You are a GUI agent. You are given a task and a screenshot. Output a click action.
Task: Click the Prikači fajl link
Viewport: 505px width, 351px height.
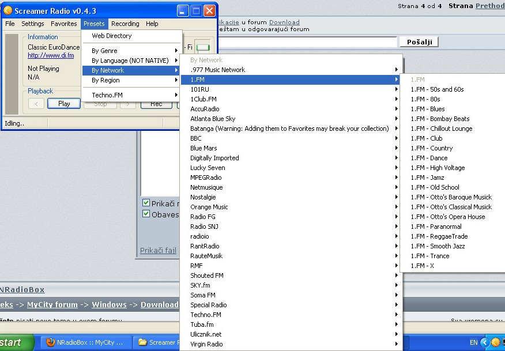[158, 250]
